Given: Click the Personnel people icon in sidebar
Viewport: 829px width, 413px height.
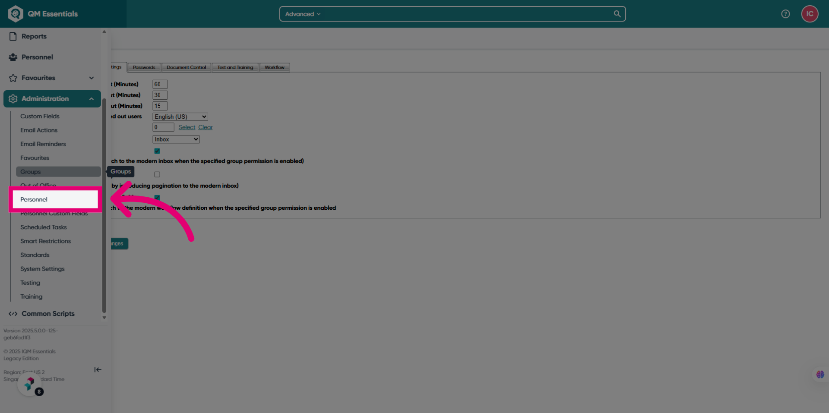Looking at the screenshot, I should (13, 57).
